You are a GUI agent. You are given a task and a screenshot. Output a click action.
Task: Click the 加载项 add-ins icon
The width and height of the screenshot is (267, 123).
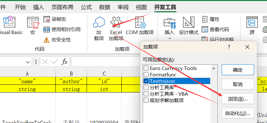99,29
